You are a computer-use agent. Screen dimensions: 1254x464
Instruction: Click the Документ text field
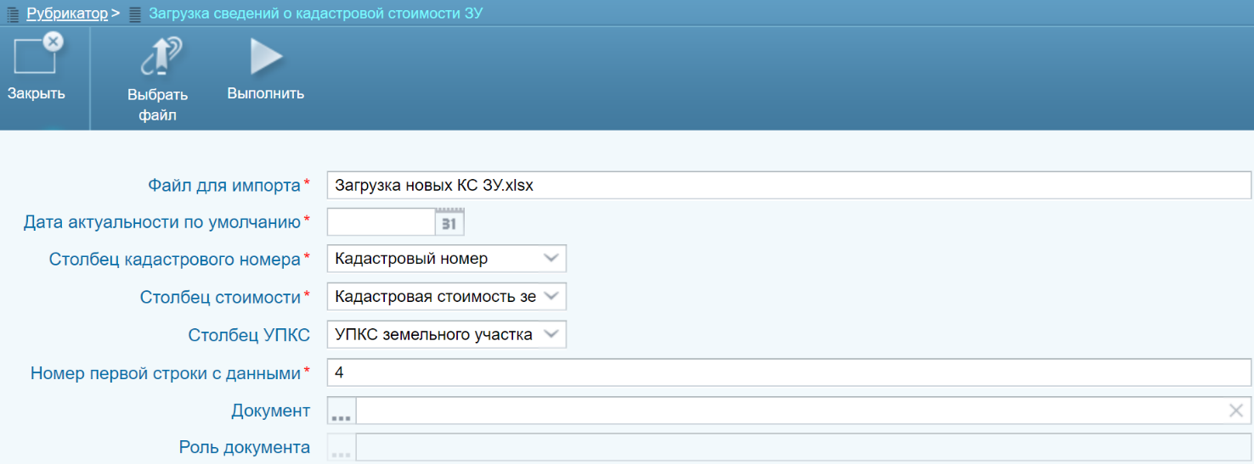[x=791, y=411]
